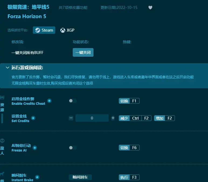
Task: Click star icon beside Instant Brake
Action: click(x=37, y=177)
